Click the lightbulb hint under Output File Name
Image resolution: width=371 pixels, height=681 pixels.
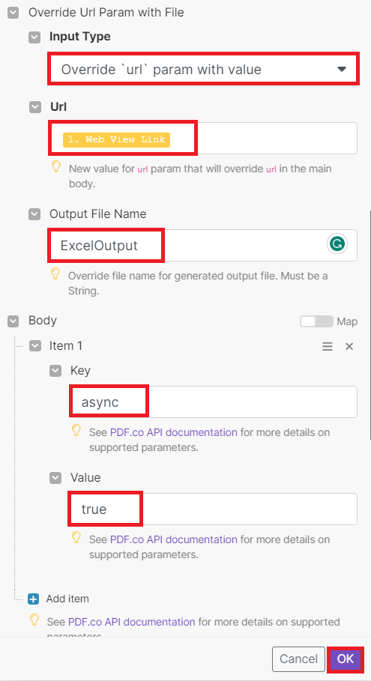point(55,273)
